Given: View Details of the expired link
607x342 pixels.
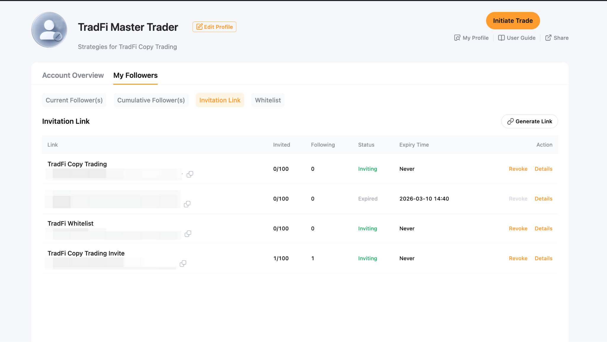Looking at the screenshot, I should click(x=543, y=199).
